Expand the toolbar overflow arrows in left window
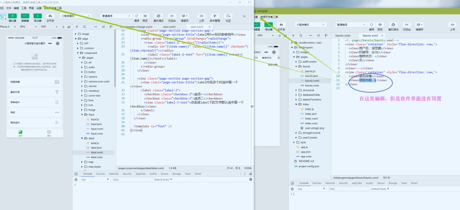460x210 pixels. 244,16
